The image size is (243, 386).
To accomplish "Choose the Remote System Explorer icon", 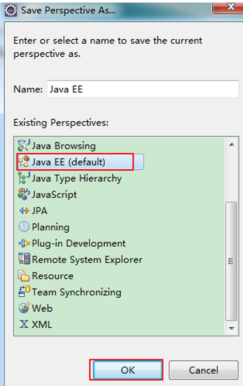I will point(24,259).
